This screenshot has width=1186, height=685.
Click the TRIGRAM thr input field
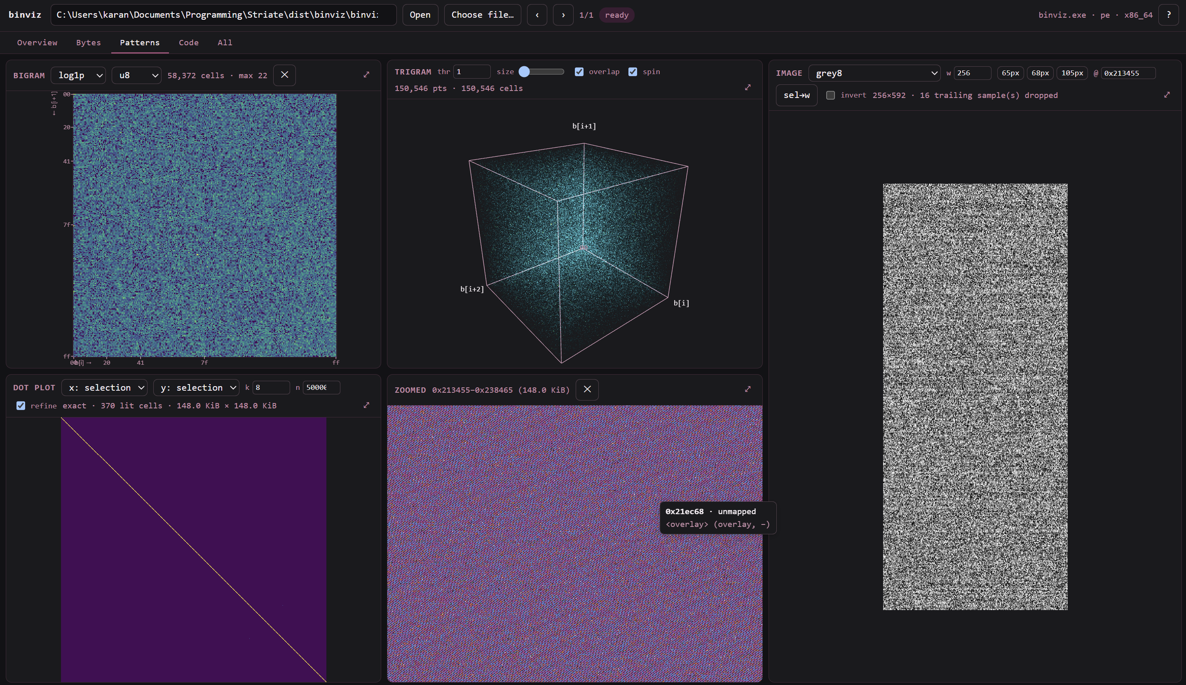(471, 72)
